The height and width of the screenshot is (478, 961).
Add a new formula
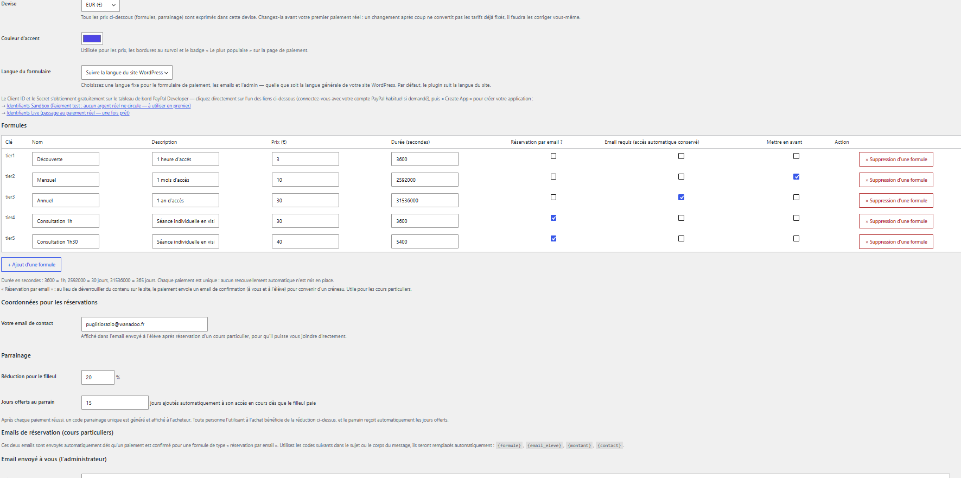tap(31, 265)
